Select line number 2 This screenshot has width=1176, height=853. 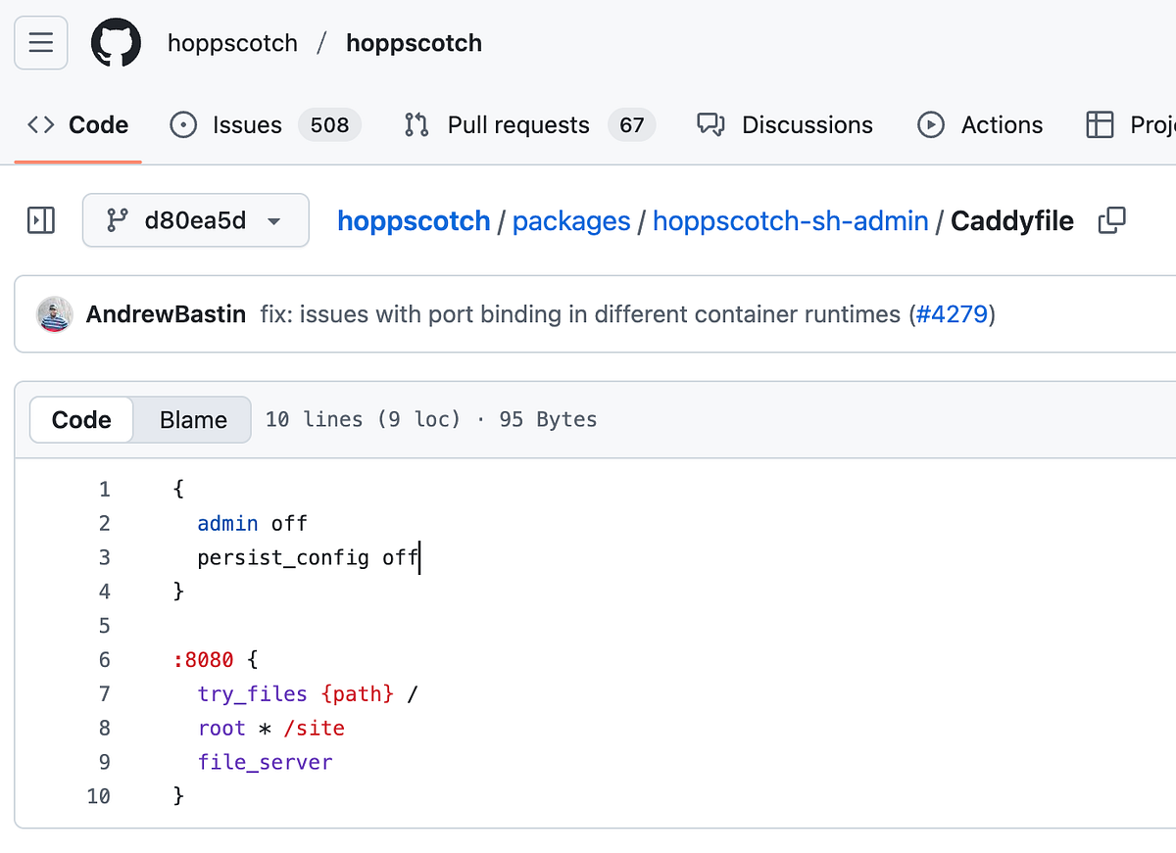(104, 523)
